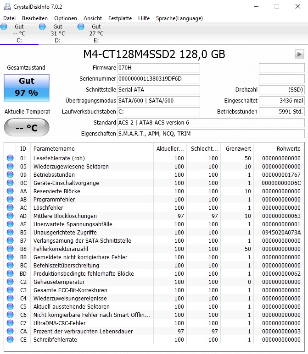Open the Bearbeiten menu
Image resolution: width=308 pixels, height=354 pixels.
click(x=35, y=18)
